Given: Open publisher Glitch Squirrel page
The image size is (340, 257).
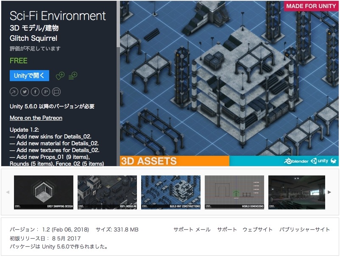Looking at the screenshot, I should (33, 38).
